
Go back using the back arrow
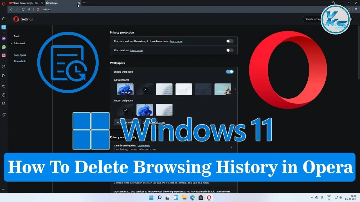tap(11, 9)
